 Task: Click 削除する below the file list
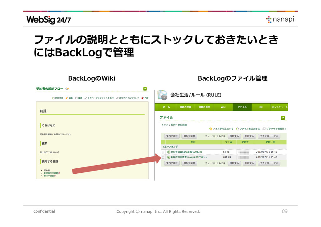pos(249,163)
